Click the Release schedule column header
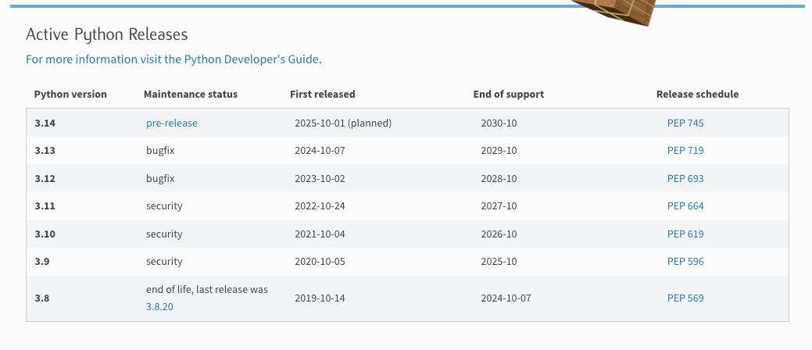 click(697, 94)
